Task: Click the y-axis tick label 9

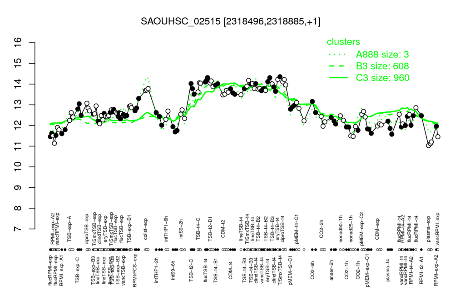Action: click(x=18, y=188)
